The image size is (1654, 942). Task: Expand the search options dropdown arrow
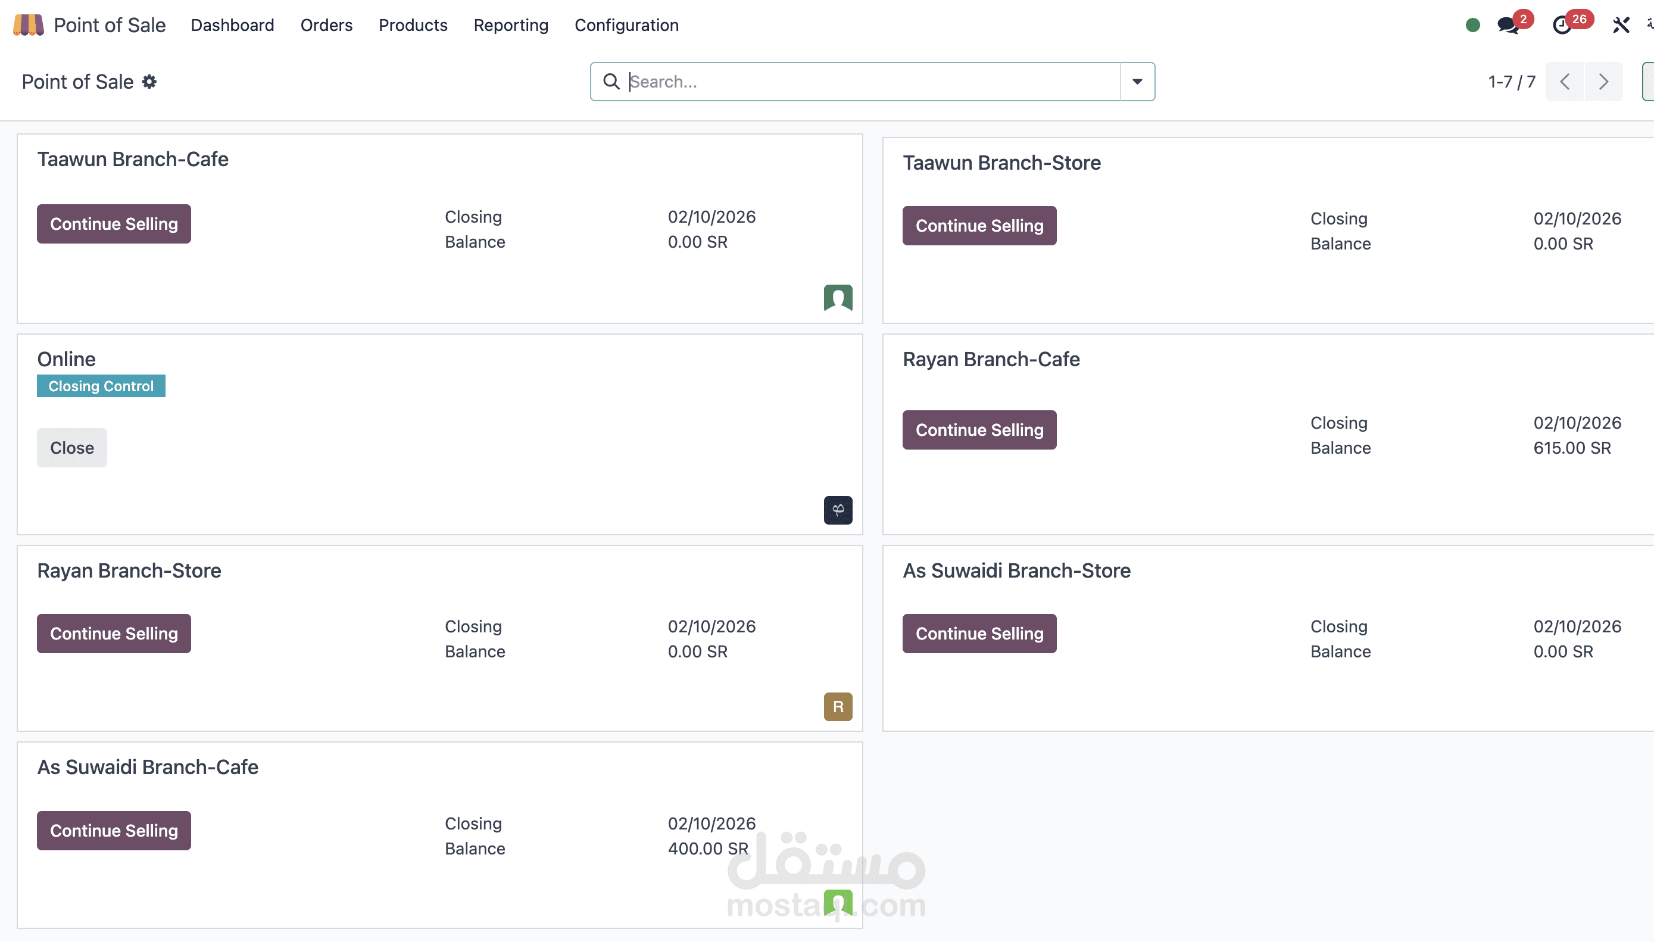1137,82
